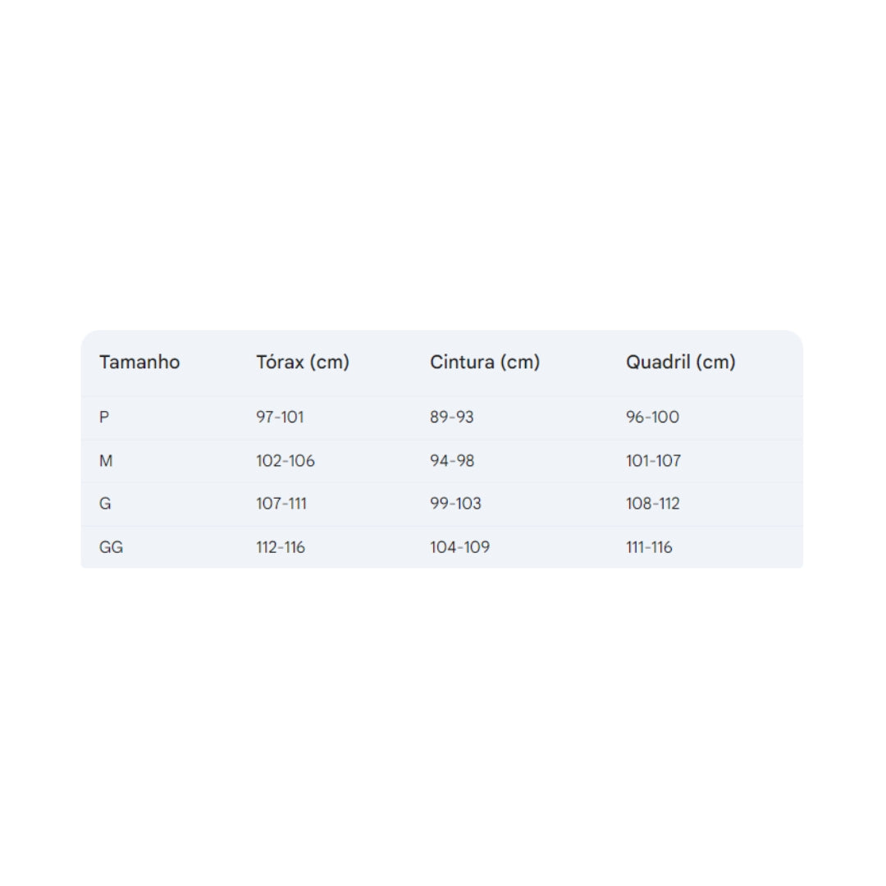Click the size P row label
Viewport: 886px width, 886px height.
coord(104,417)
